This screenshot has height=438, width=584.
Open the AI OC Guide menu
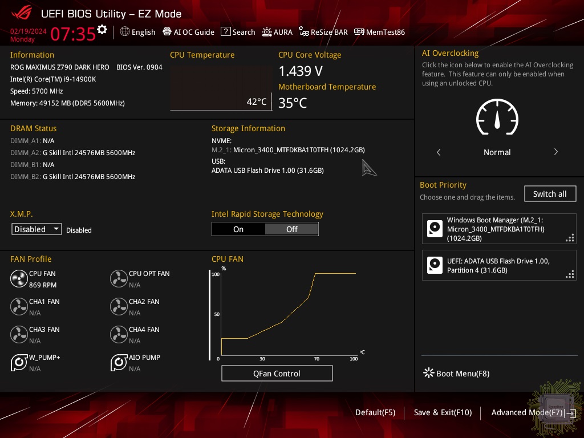pyautogui.click(x=189, y=33)
